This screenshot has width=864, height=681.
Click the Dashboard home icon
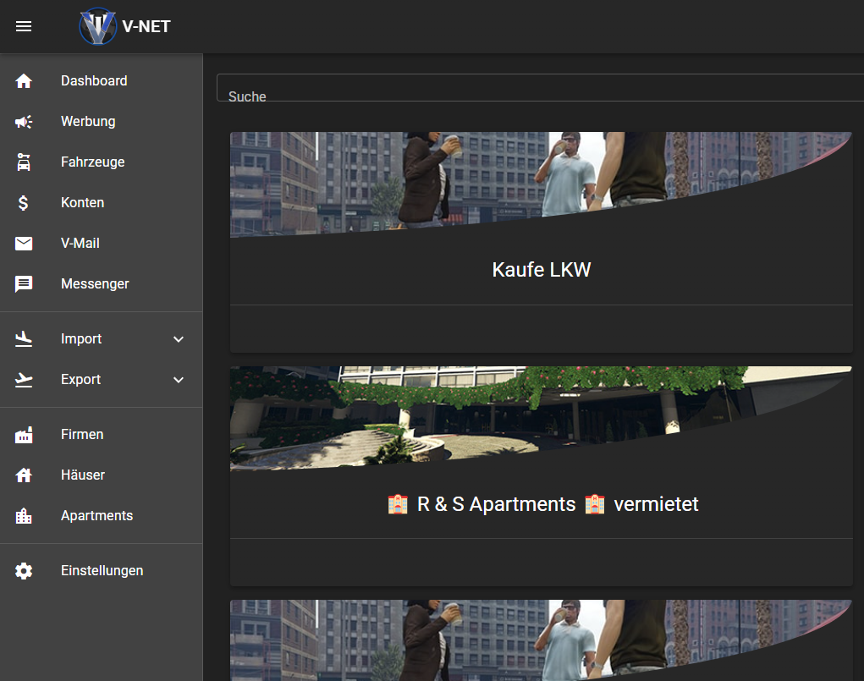24,81
